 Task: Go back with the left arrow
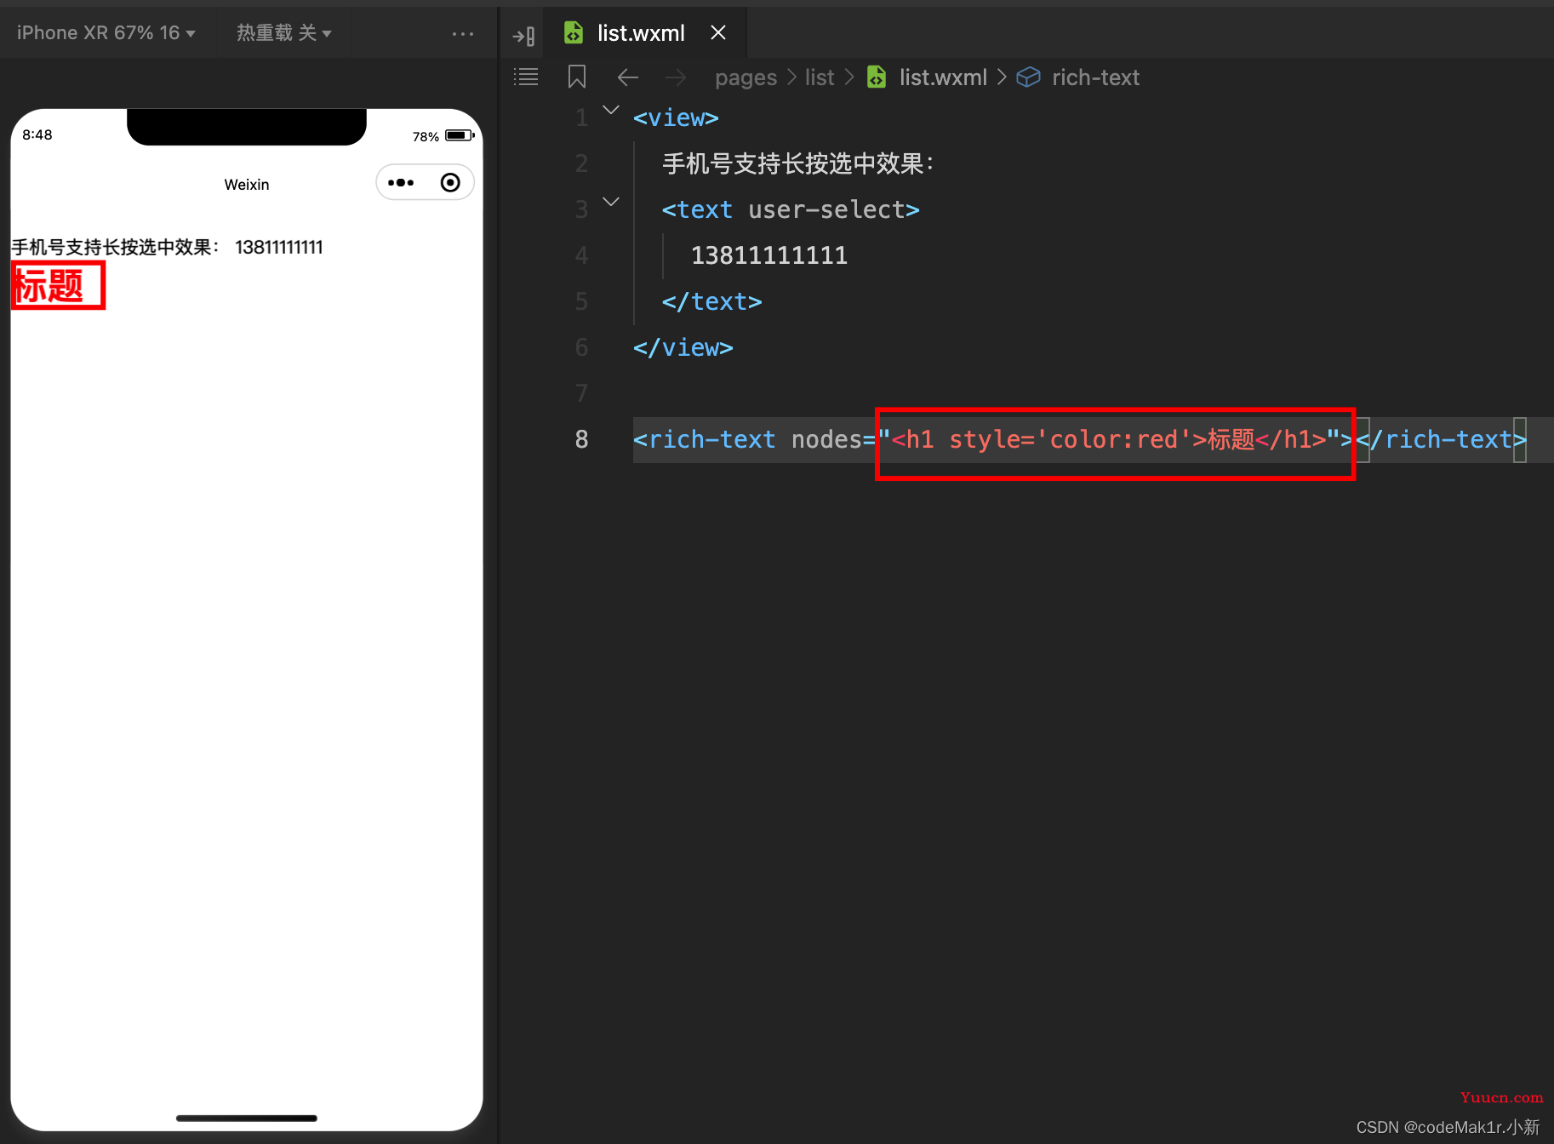[x=628, y=77]
